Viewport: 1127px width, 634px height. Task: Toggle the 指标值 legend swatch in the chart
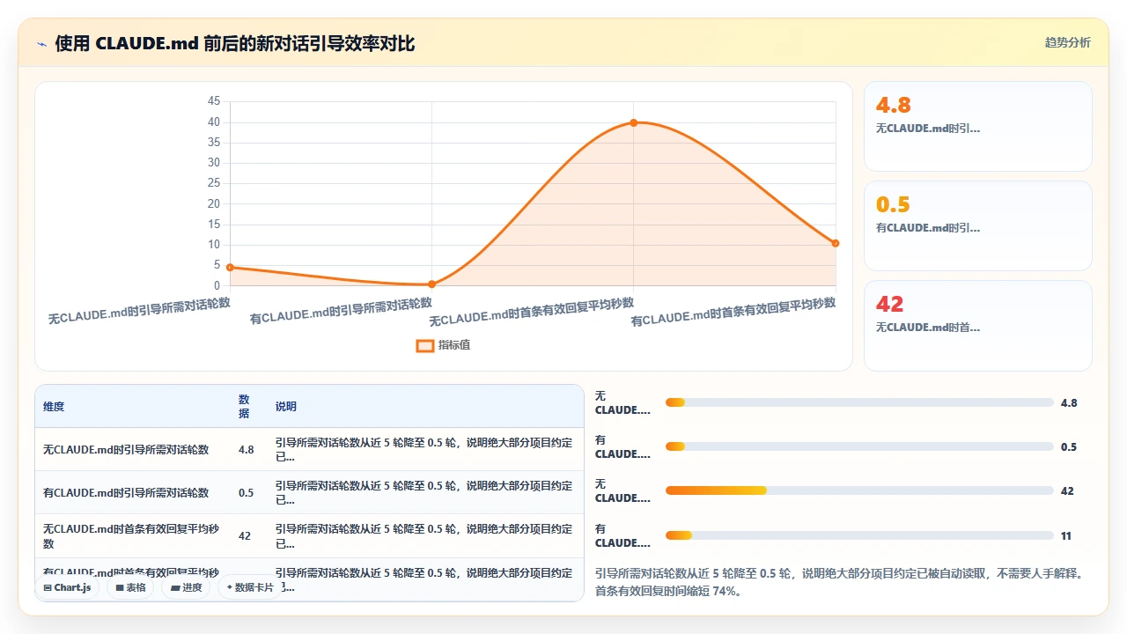click(x=424, y=345)
